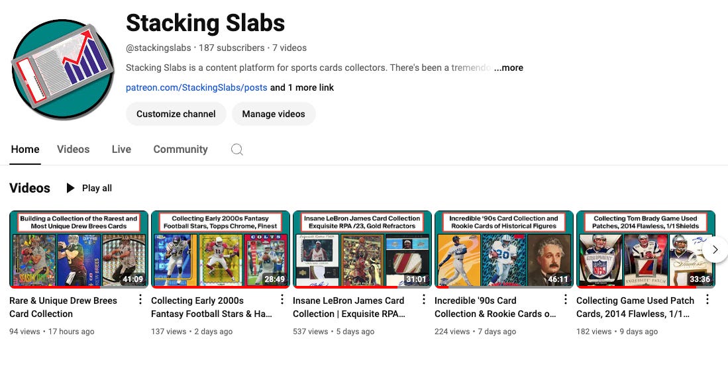Click the Stacking Slabs channel avatar
728x366 pixels.
pyautogui.click(x=63, y=69)
